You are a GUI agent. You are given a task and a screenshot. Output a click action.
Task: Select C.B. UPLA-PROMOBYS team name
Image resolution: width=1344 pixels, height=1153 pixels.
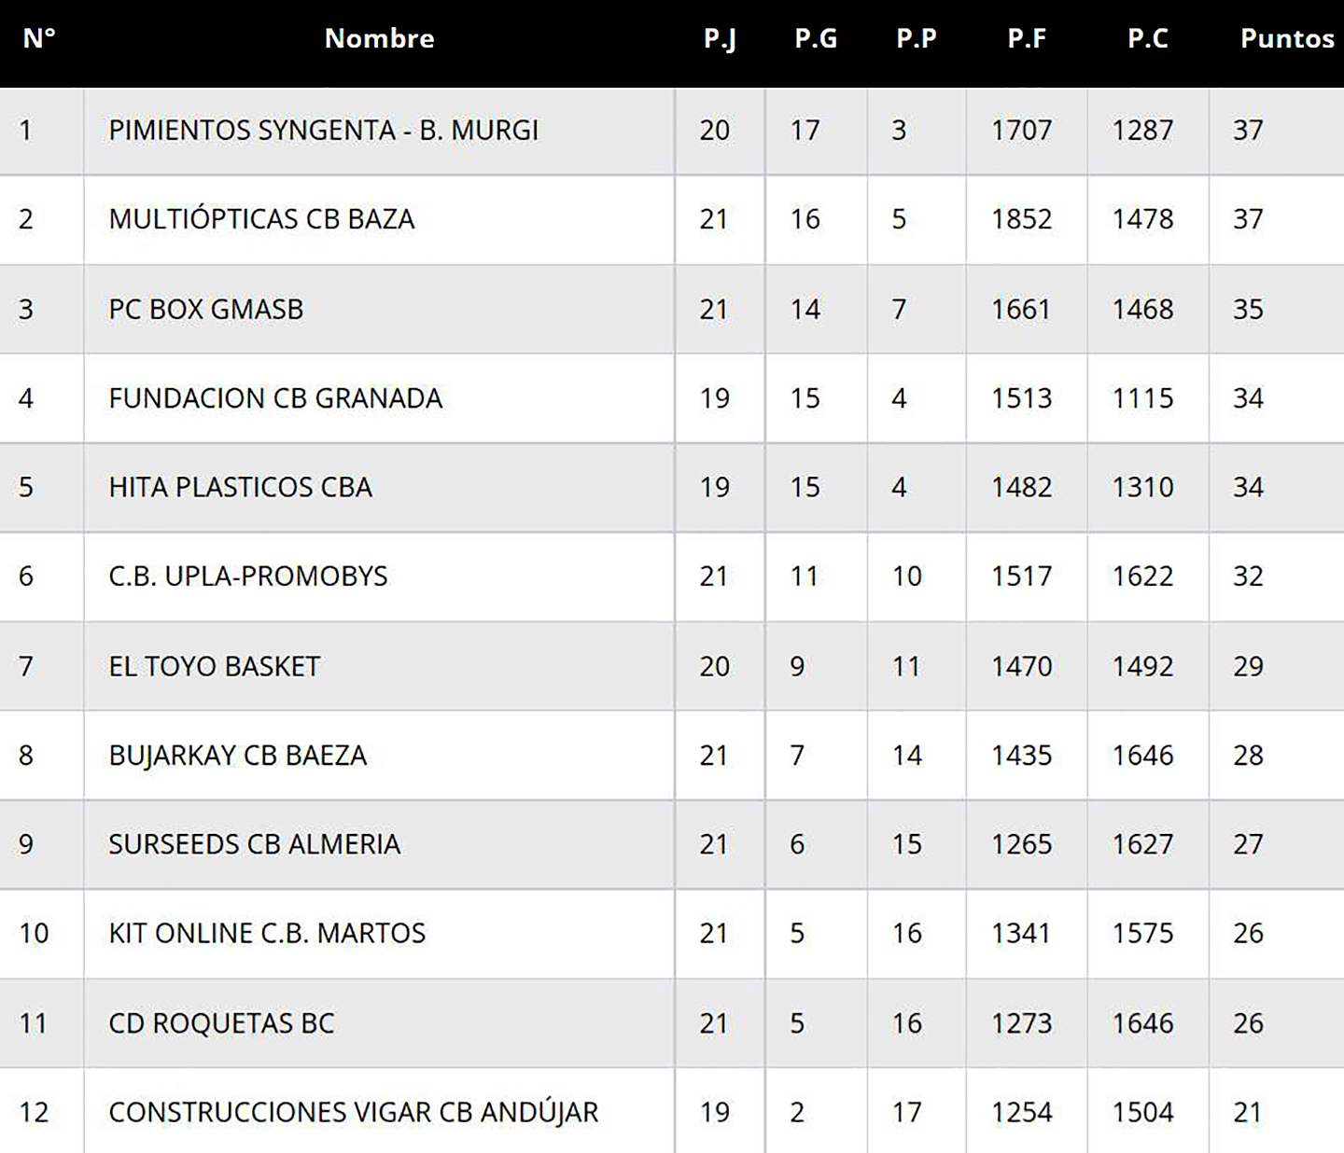247,576
